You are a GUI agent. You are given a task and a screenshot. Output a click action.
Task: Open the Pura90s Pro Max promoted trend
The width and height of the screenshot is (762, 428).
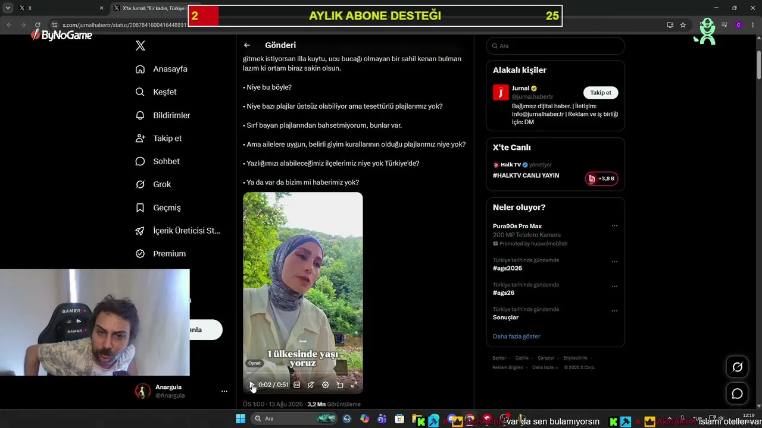pyautogui.click(x=517, y=226)
